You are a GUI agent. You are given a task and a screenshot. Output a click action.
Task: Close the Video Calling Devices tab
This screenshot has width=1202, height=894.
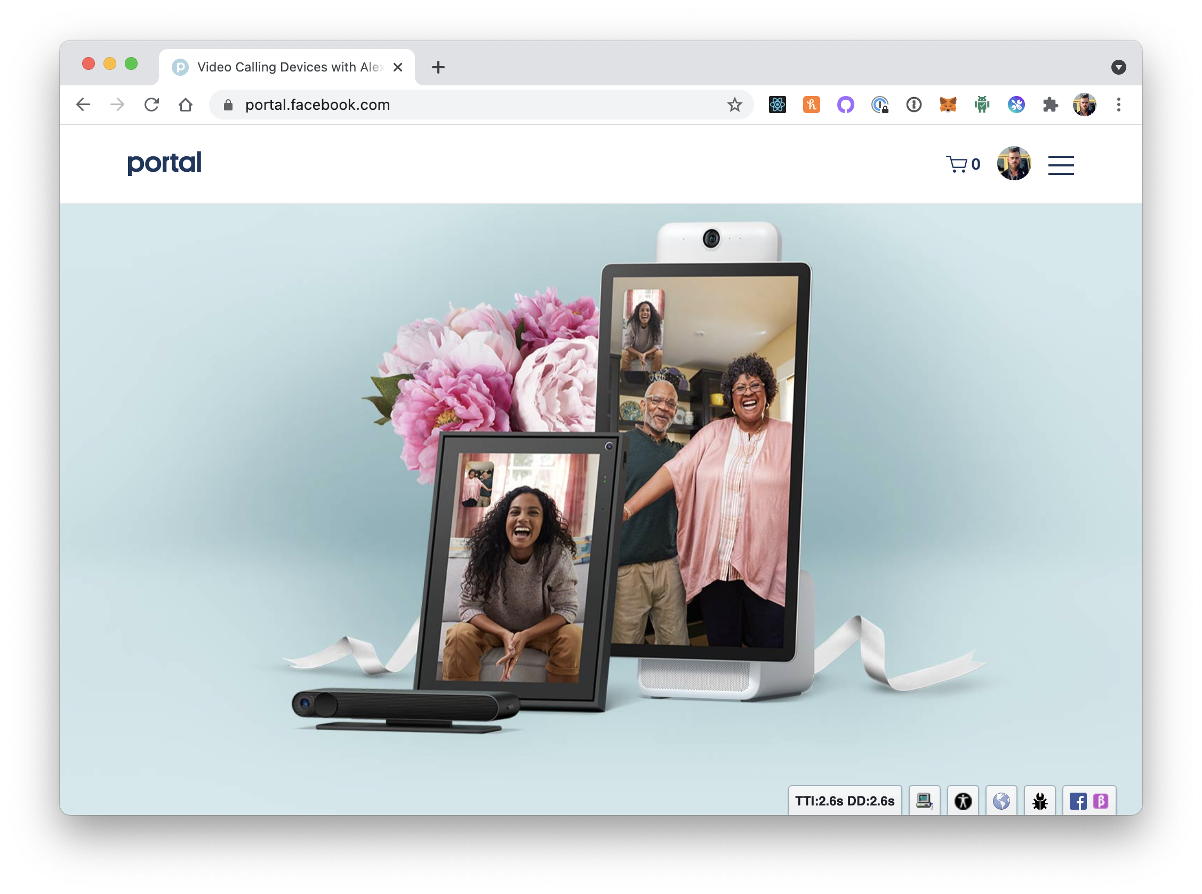pos(398,67)
